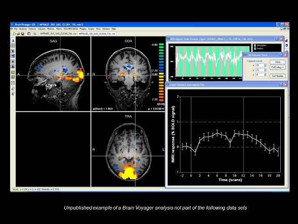Screen dimensions: 298x224
Task: Open the Analysis menu
Action: pyautogui.click(x=23, y=29)
